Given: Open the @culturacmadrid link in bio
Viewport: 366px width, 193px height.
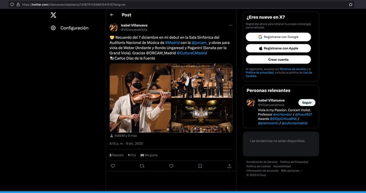Looking at the screenshot, I should (x=295, y=123).
